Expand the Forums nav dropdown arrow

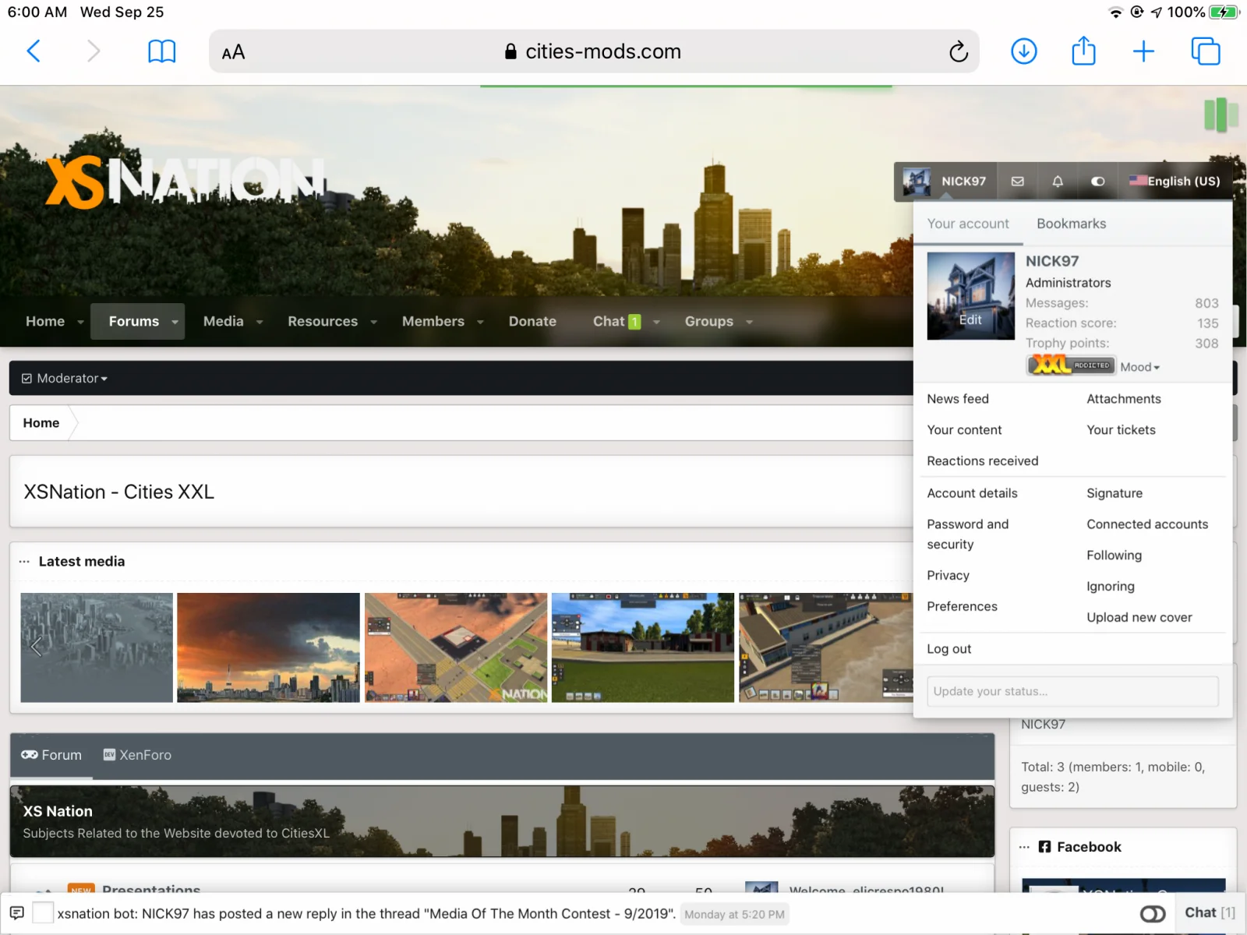pos(175,322)
